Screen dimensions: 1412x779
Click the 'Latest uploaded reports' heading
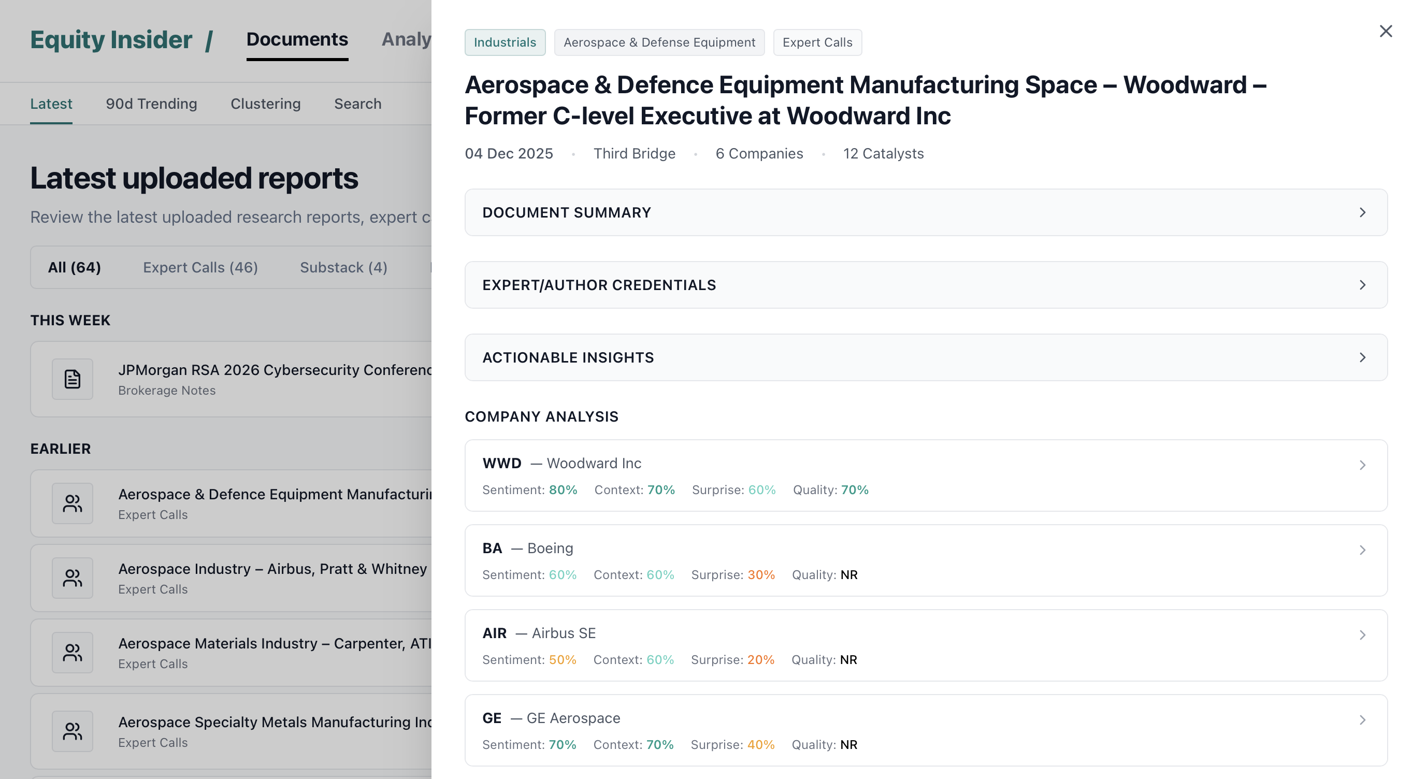194,178
